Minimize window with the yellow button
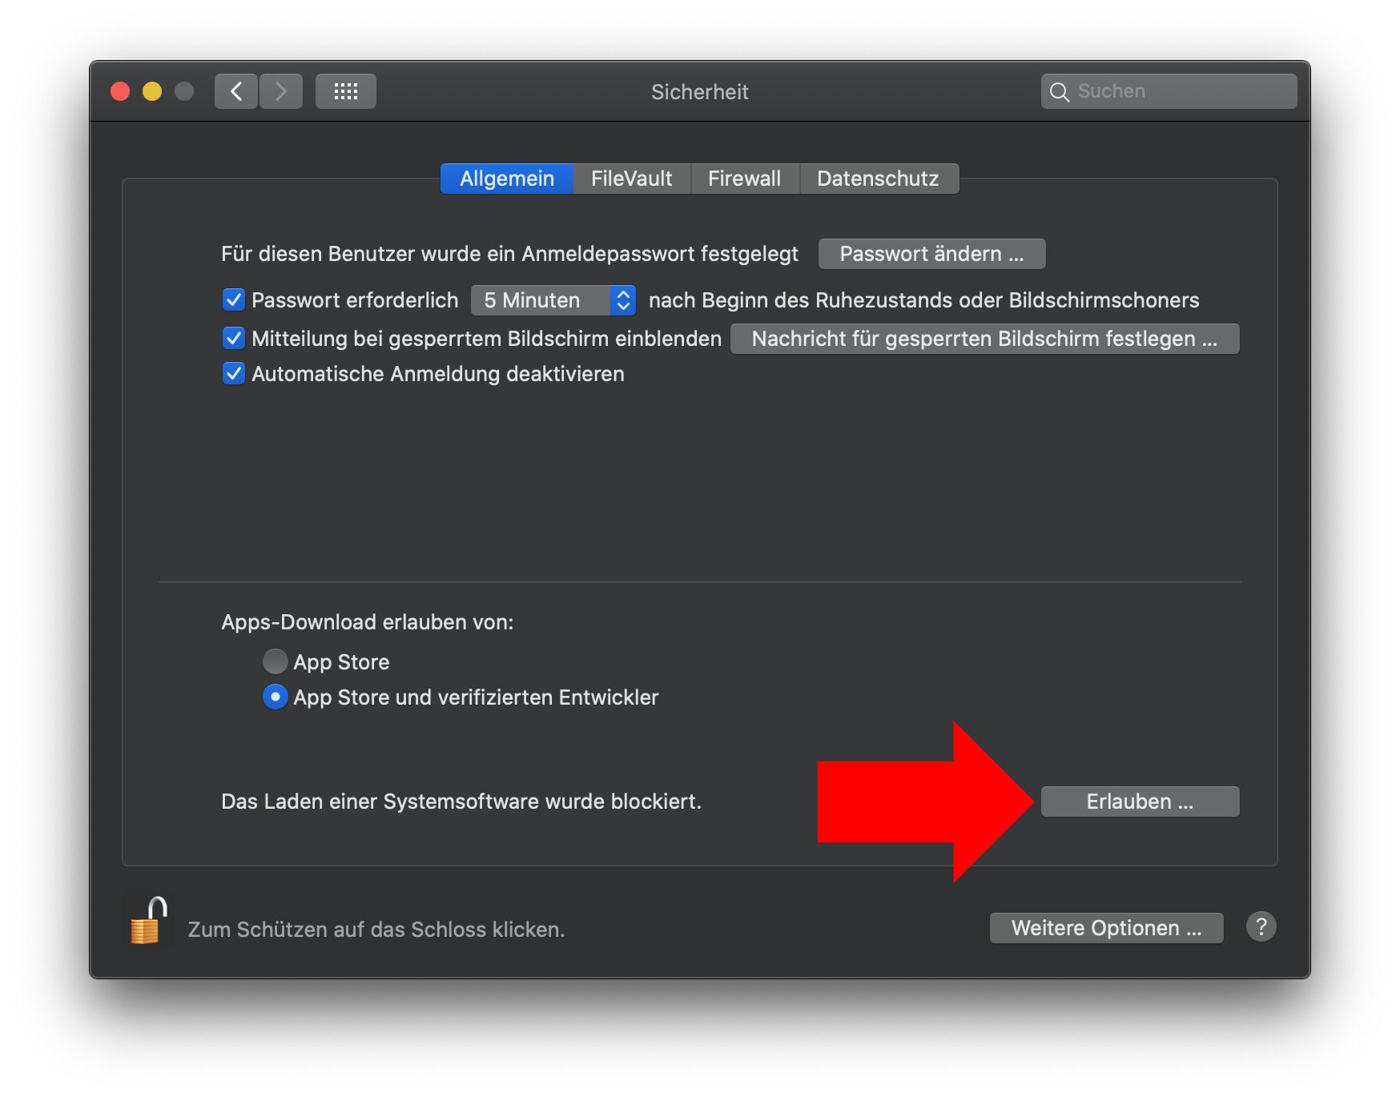The height and width of the screenshot is (1097, 1400). [152, 91]
